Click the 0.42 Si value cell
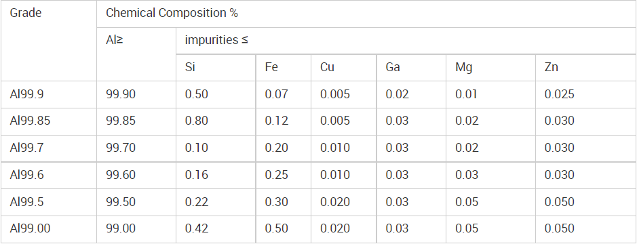This screenshot has width=637, height=244. [x=216, y=229]
